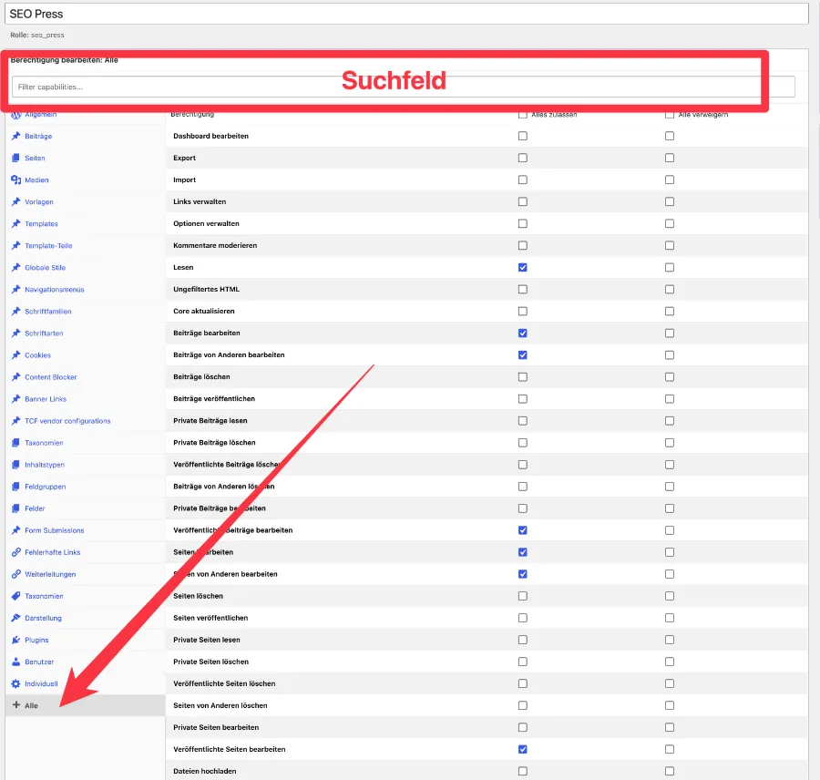The width and height of the screenshot is (820, 780).
Task: Click the chain-link icon beside Weiterleitungen
Action: click(15, 574)
